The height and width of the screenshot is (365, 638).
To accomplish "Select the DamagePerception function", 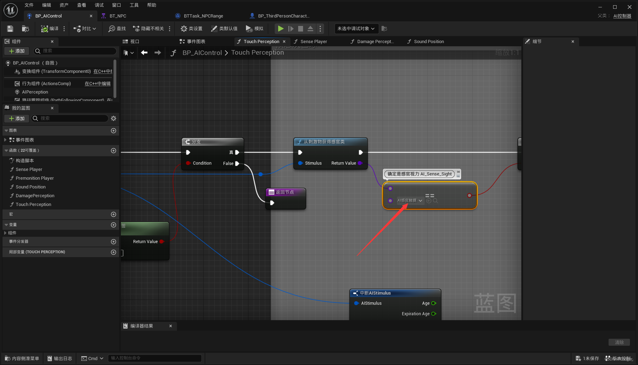I will click(x=35, y=196).
